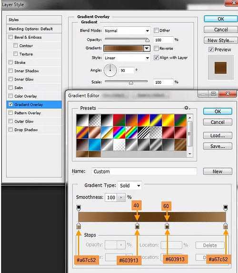238x273 pixels.
Task: Choose the copper gradient preset
Action: 95,132
